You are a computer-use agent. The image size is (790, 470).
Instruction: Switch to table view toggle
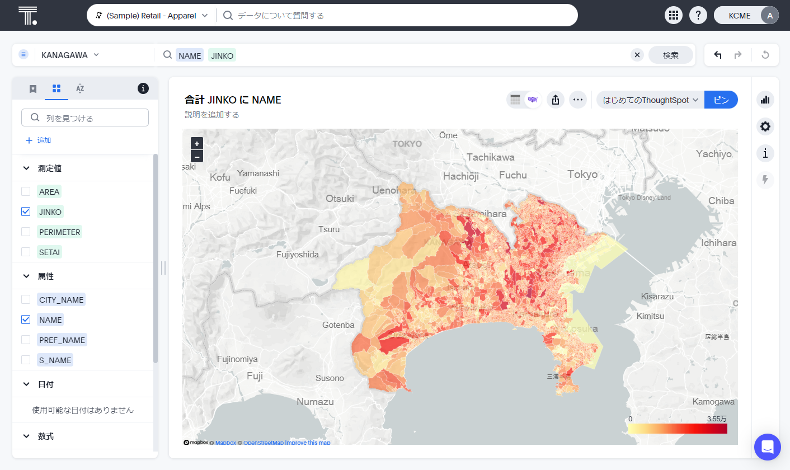click(x=515, y=100)
